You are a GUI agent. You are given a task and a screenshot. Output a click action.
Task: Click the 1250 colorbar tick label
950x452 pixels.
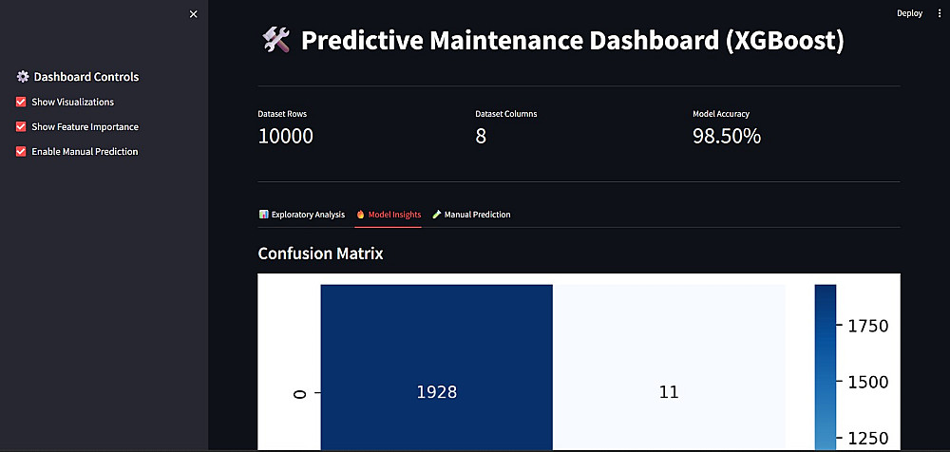pyautogui.click(x=867, y=438)
